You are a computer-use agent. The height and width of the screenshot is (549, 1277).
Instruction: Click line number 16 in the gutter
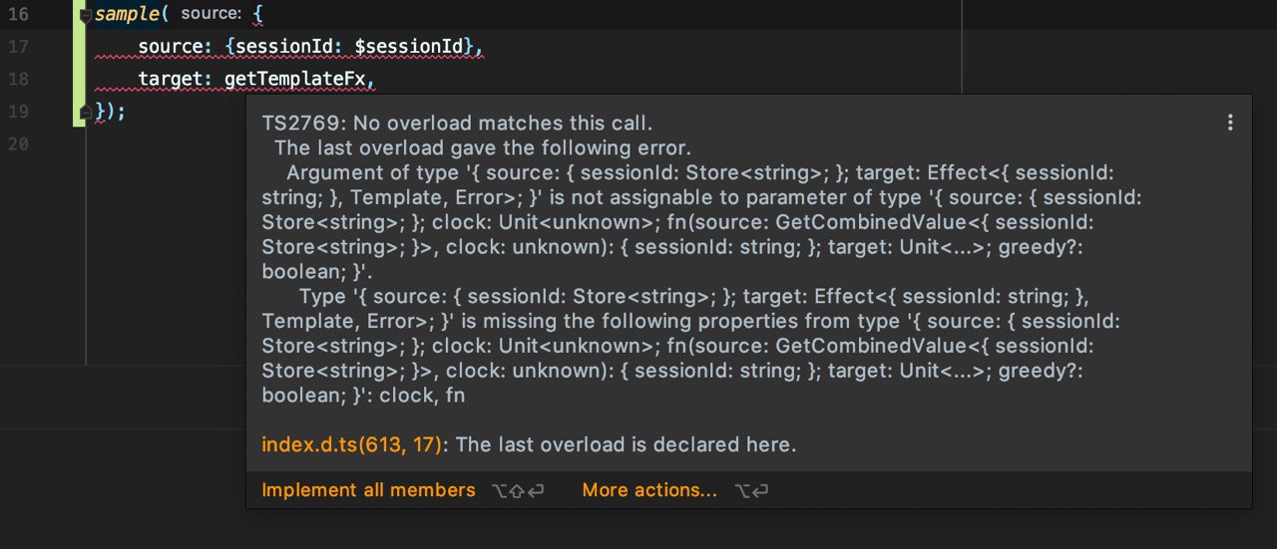click(18, 15)
